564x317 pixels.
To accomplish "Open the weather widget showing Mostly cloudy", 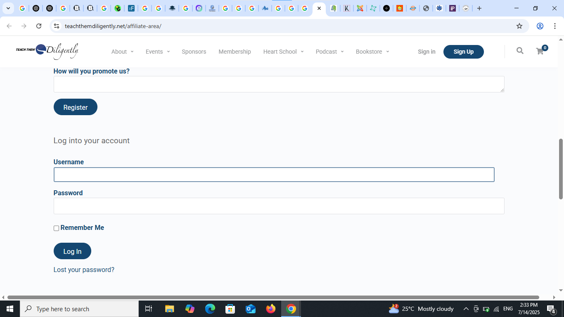I will point(421,309).
